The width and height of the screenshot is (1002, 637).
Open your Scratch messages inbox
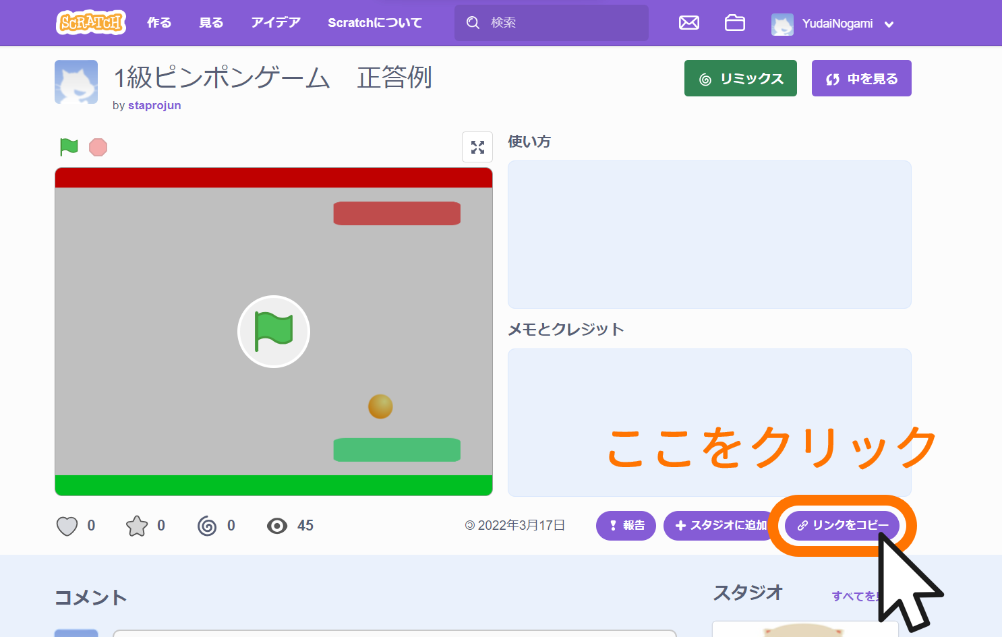[x=688, y=22]
